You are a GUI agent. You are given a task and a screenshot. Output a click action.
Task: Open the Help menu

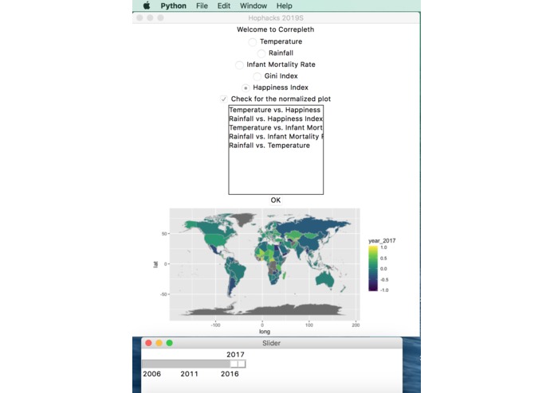click(x=284, y=6)
